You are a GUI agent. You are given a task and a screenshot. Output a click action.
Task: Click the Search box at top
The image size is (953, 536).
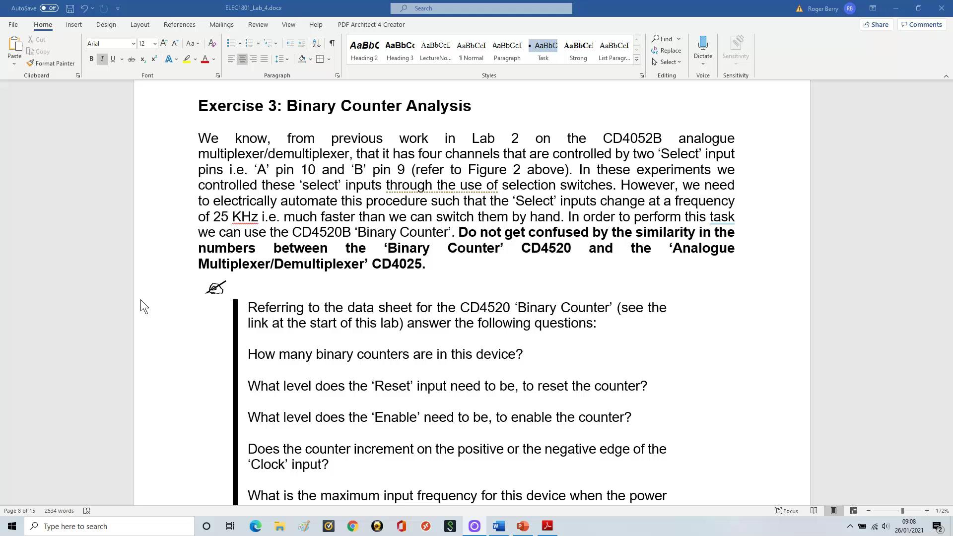[x=480, y=8]
